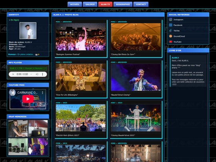The height and width of the screenshot is (162, 216).
Task: Click the LIVRE D'OR panel header
Action: [x=188, y=50]
